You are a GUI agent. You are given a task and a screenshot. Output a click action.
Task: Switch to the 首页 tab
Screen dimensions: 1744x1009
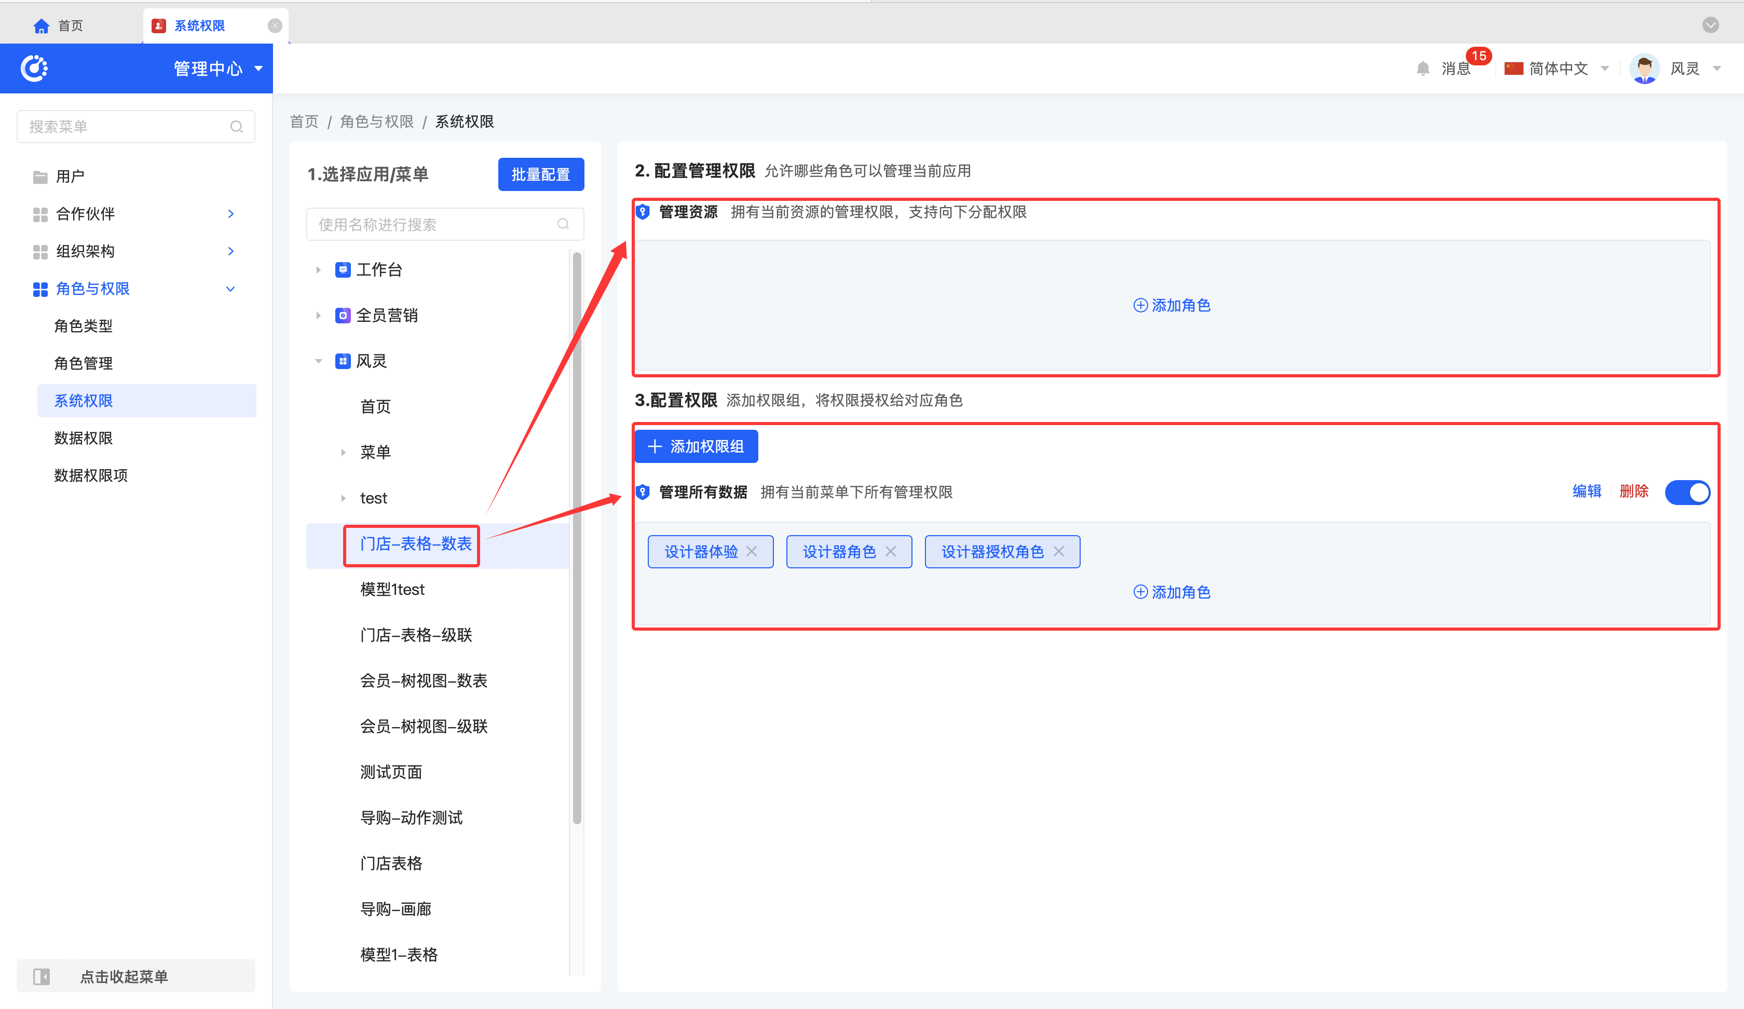pyautogui.click(x=69, y=25)
